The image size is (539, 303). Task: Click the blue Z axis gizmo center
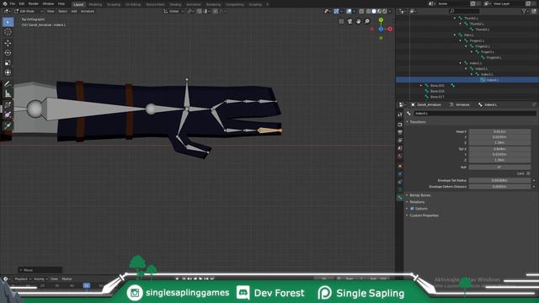pyautogui.click(x=381, y=29)
